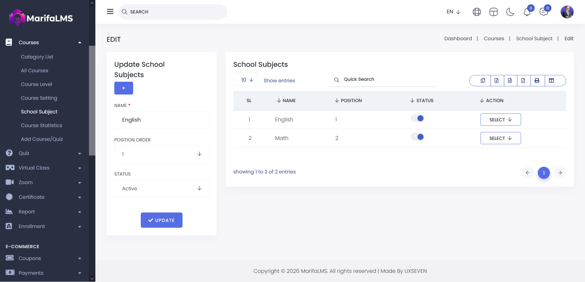Export the table to Excel
Screen dimensions: 585x282
point(496,80)
